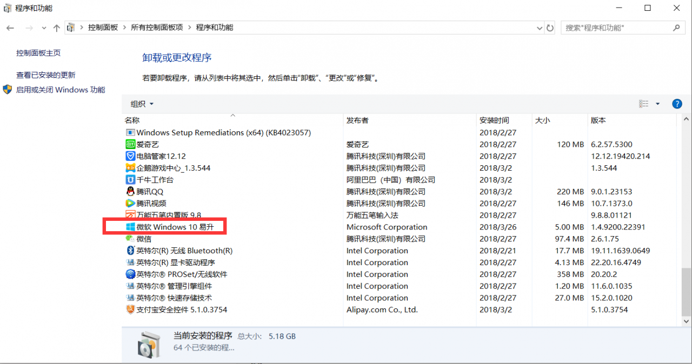The height and width of the screenshot is (364, 692).
Task: Select 千牛工作台 program name
Action: [155, 180]
